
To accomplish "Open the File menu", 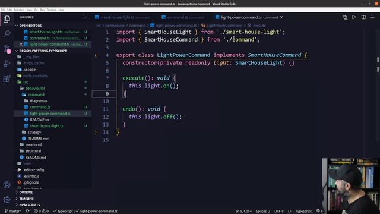I will pyautogui.click(x=3, y=10).
